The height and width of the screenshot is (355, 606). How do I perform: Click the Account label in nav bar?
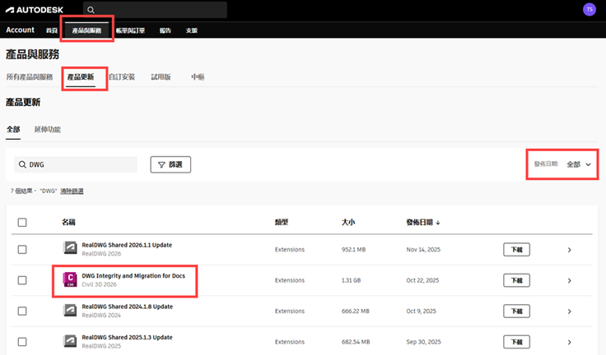point(20,30)
